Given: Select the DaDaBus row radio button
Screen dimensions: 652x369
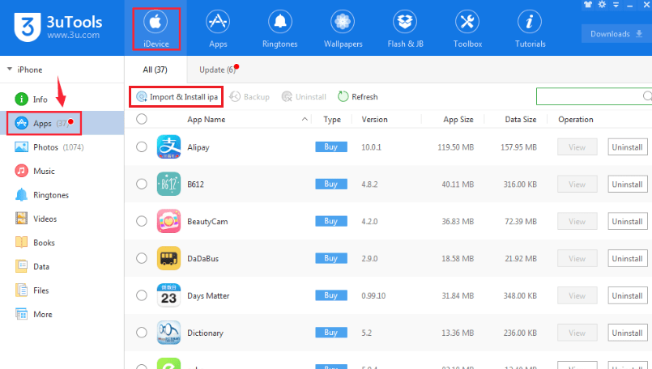Looking at the screenshot, I should pyautogui.click(x=142, y=258).
